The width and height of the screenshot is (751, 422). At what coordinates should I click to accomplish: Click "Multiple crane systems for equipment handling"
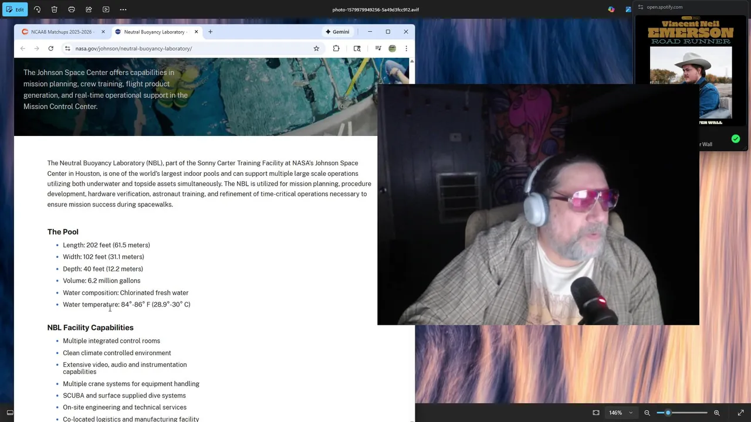[131, 384]
